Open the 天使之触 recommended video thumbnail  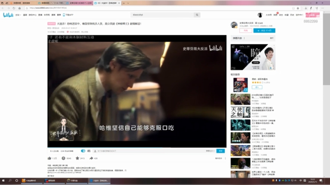[x=240, y=112]
